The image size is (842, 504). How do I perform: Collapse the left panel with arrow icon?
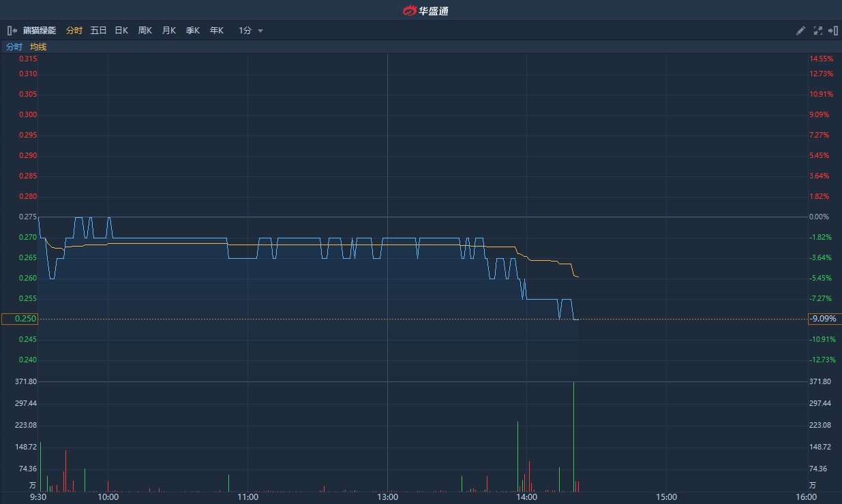point(12,31)
